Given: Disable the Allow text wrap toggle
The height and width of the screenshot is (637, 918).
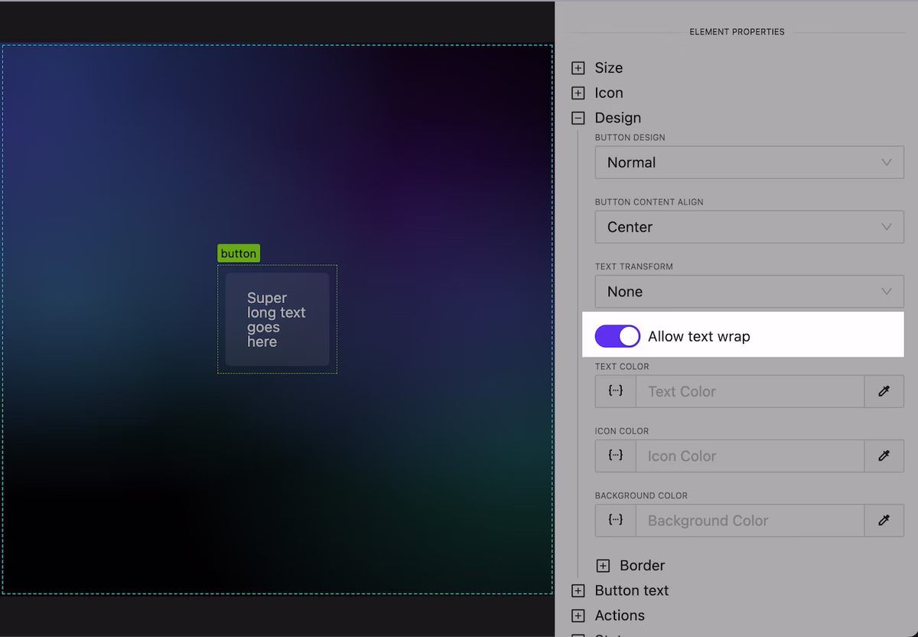Looking at the screenshot, I should pos(617,336).
